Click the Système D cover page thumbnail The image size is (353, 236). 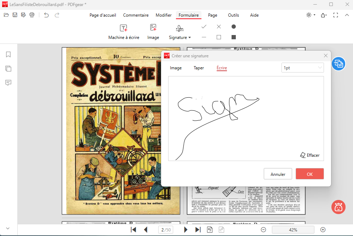[121, 131]
